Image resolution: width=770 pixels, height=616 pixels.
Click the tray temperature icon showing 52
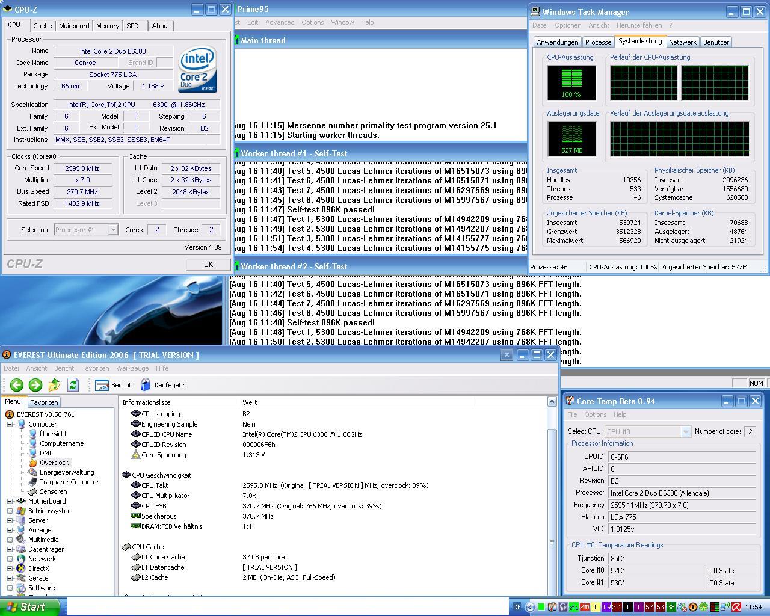click(x=649, y=607)
